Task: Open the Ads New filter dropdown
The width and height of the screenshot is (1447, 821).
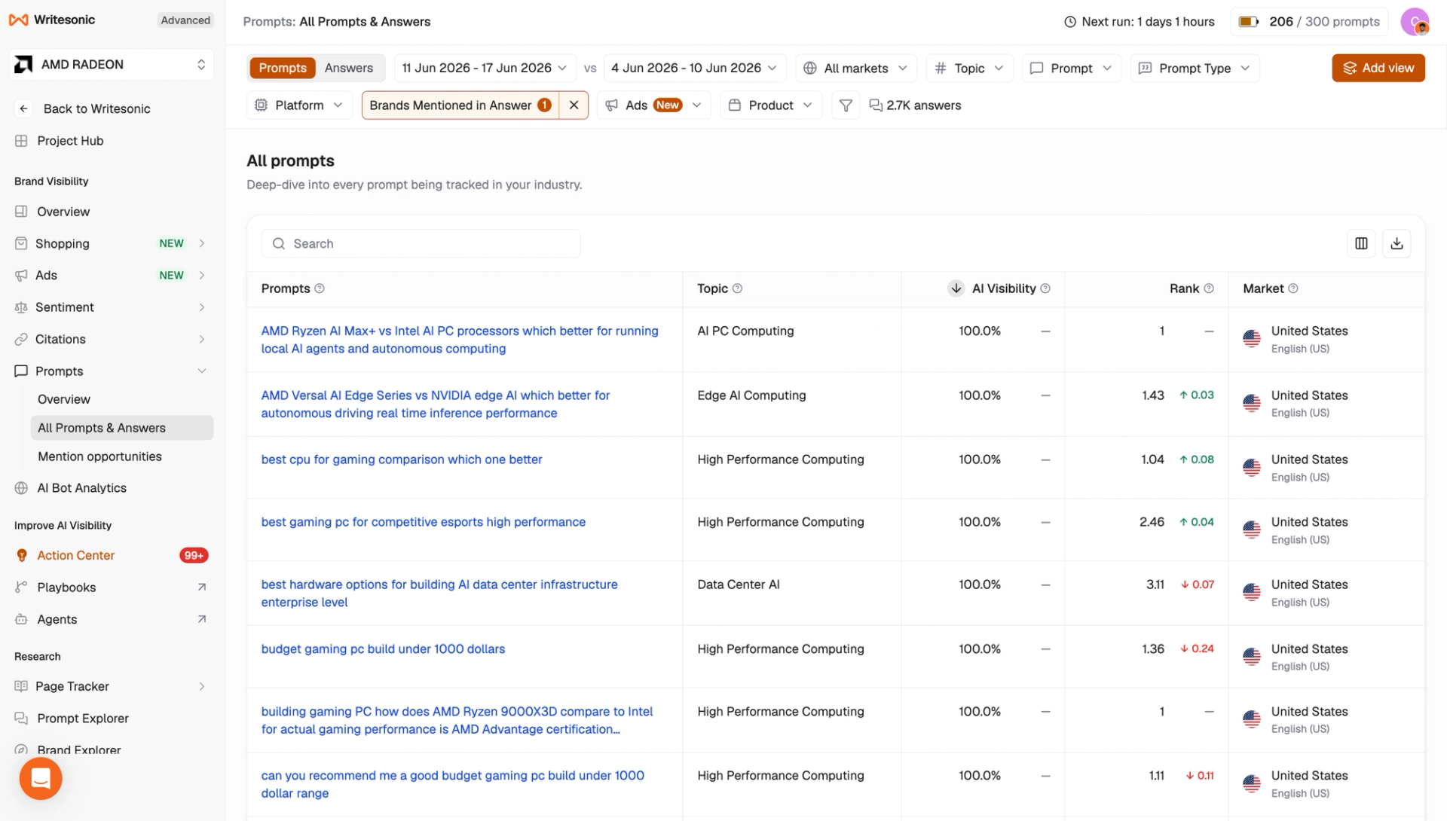Action: click(654, 105)
